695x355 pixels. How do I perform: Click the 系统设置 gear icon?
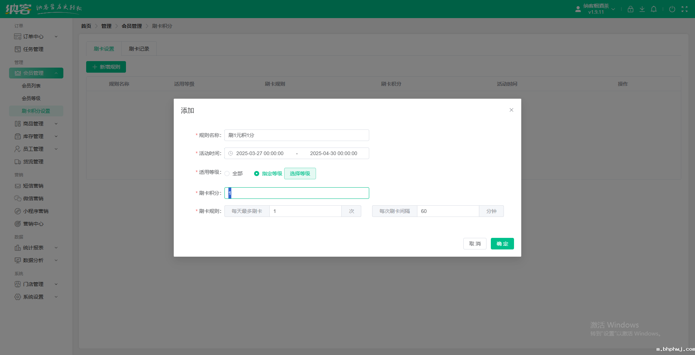click(x=17, y=297)
